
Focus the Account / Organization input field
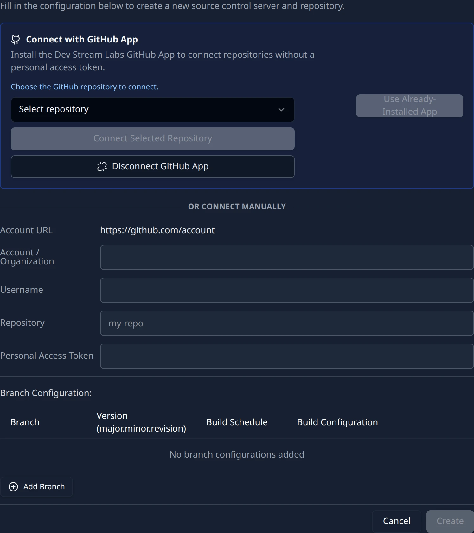[x=287, y=257]
